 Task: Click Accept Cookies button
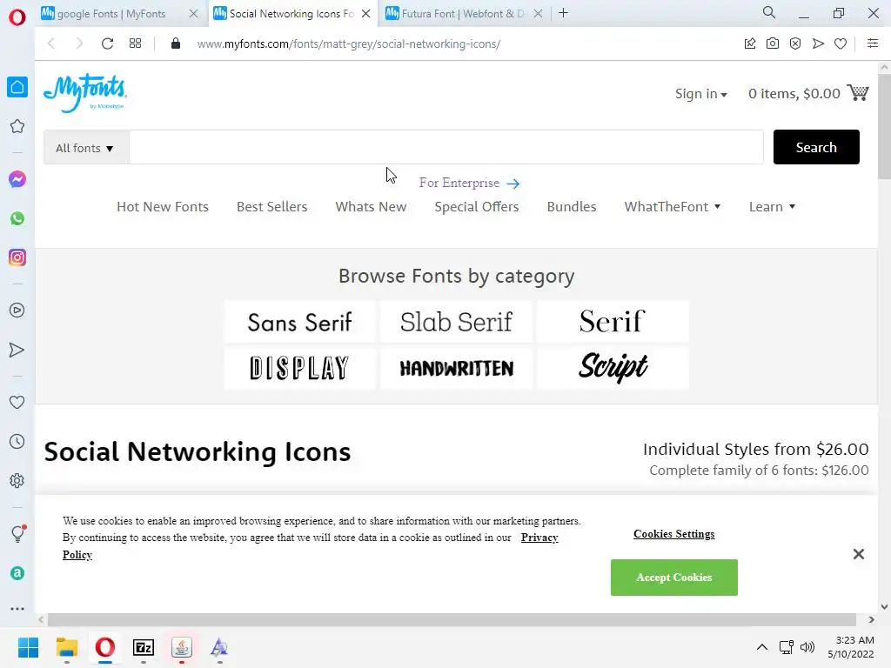[674, 578]
